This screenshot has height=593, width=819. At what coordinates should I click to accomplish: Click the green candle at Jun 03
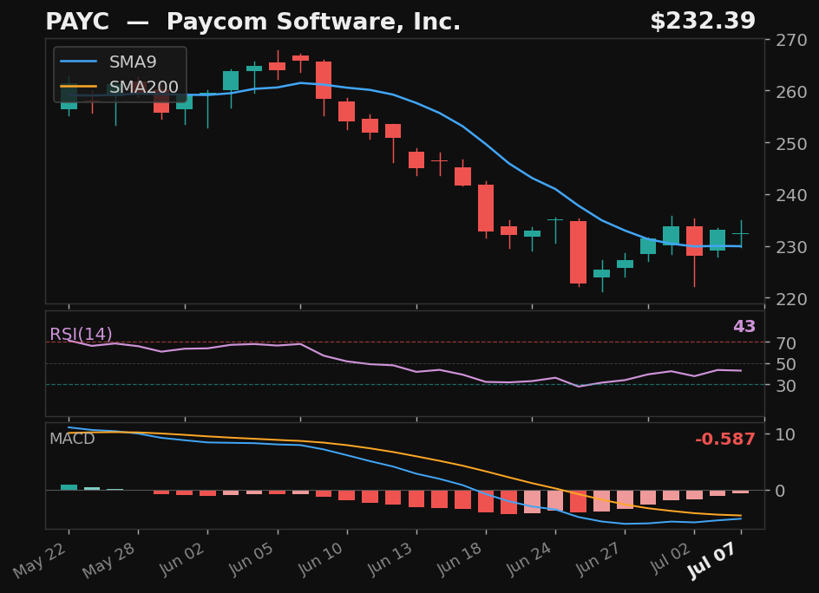(231, 81)
